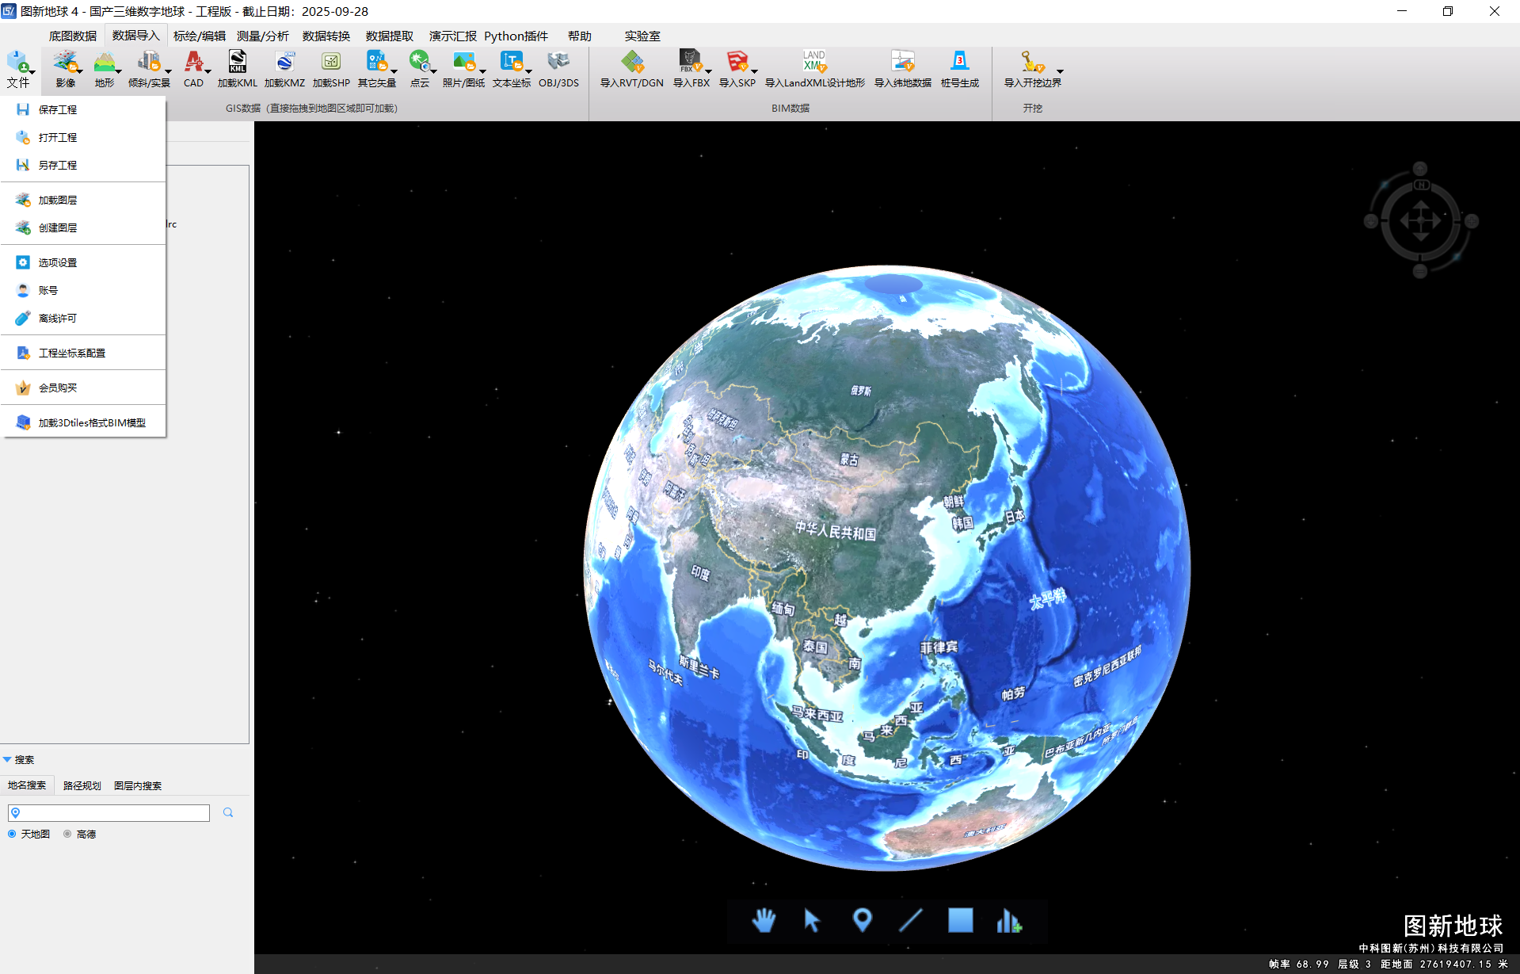Expand the 影像 dropdown arrow

click(x=80, y=71)
